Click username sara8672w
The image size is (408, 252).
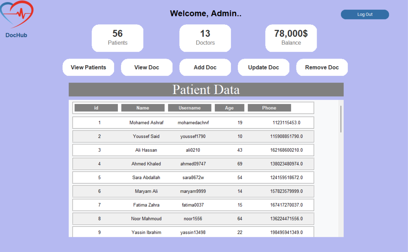click(193, 177)
